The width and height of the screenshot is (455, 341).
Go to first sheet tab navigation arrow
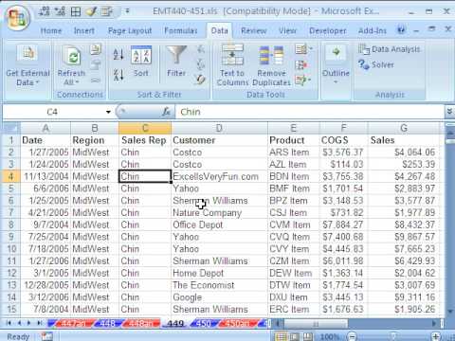pos(9,323)
